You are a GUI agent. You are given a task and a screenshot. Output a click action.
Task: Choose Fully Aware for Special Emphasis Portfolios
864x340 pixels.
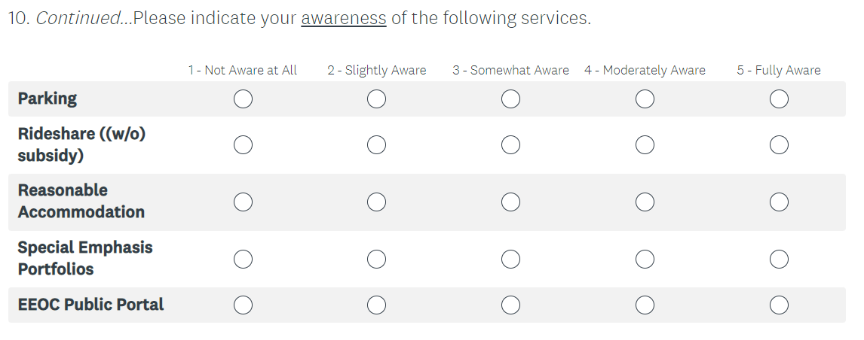(779, 259)
